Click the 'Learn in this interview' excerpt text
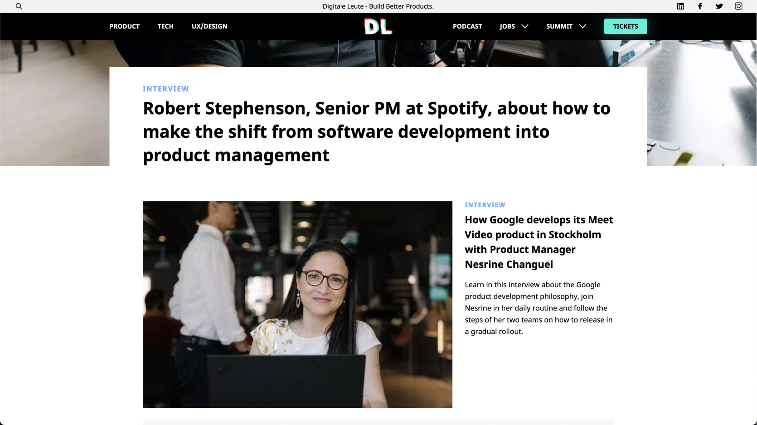Viewport: 757px width, 425px height. pyautogui.click(x=539, y=308)
